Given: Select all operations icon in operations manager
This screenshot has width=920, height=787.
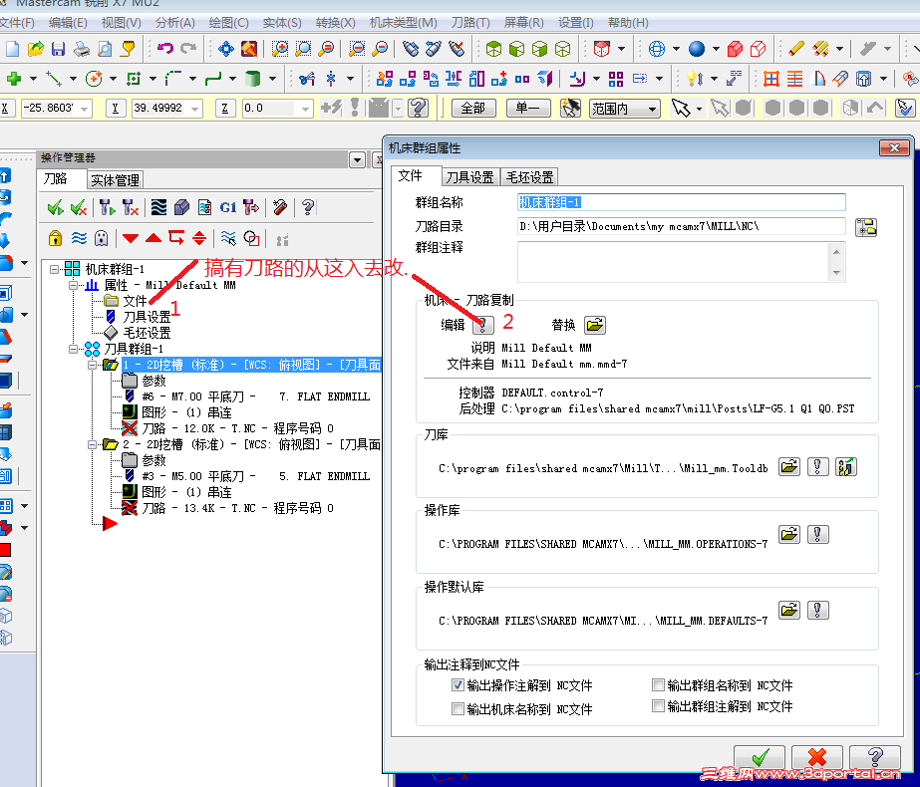Looking at the screenshot, I should 56,207.
